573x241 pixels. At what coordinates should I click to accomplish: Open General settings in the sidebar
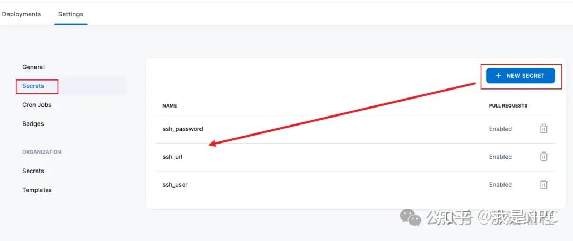[x=33, y=67]
